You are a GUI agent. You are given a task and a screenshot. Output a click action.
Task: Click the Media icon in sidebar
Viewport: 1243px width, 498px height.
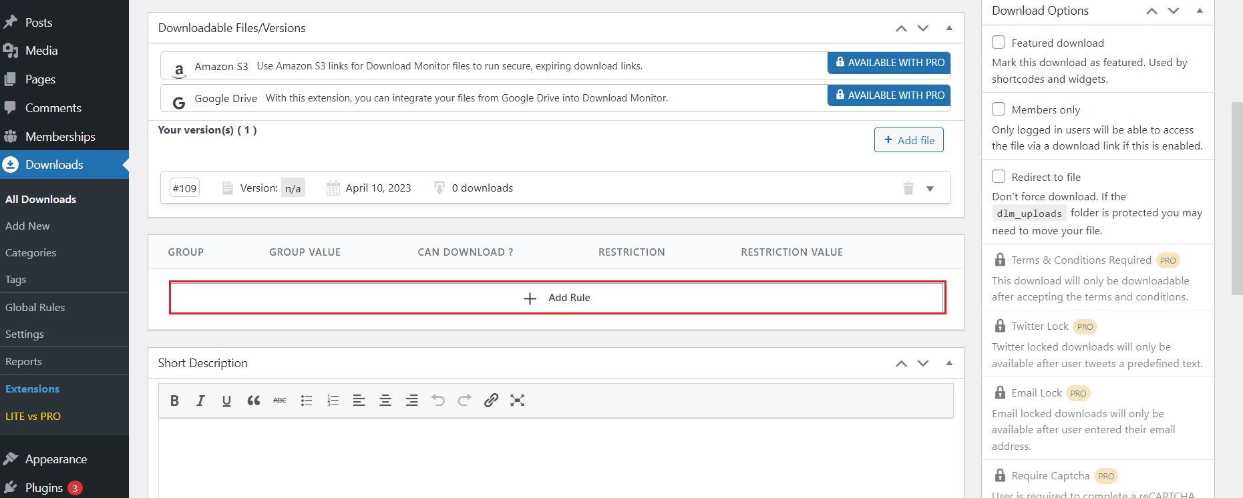10,51
